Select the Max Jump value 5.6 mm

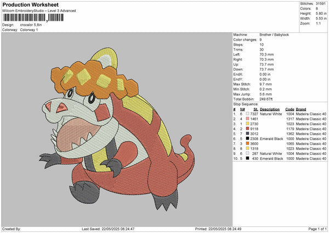point(265,94)
